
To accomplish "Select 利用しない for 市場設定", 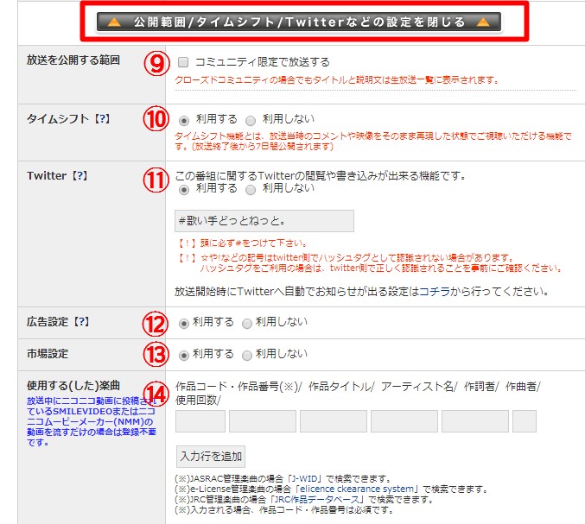I will [x=247, y=355].
